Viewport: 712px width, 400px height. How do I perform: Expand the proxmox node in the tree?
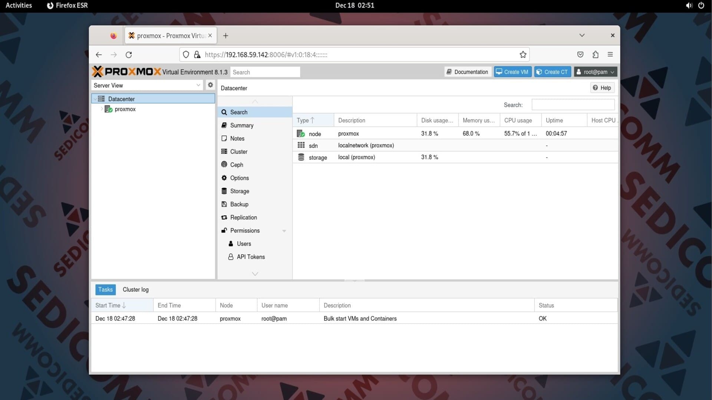tap(102, 109)
